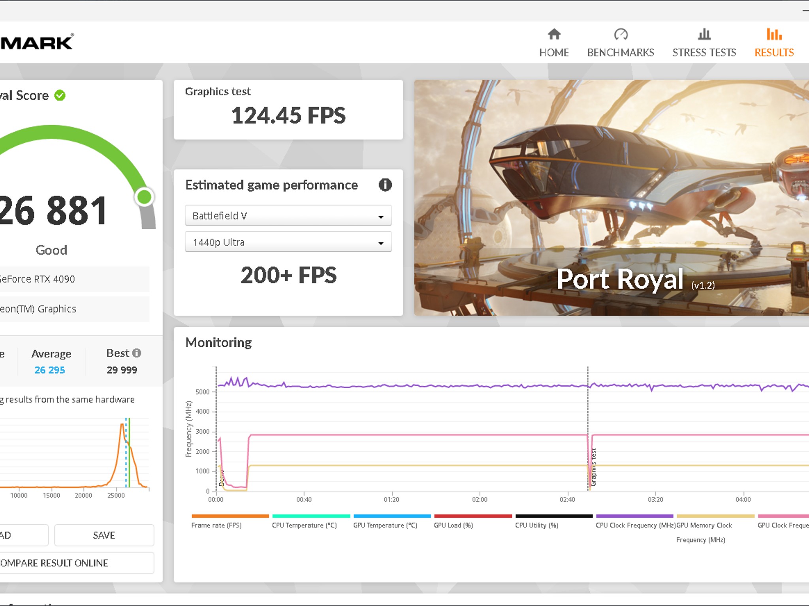
Task: Click the green validated score checkmark
Action: (x=60, y=95)
